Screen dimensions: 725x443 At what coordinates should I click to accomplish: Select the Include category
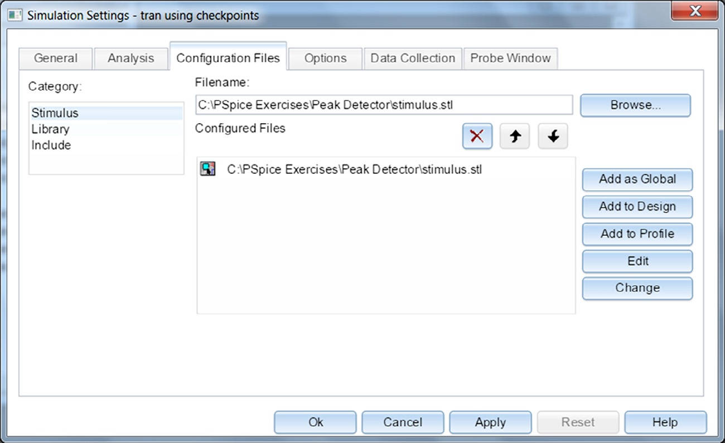coord(51,145)
